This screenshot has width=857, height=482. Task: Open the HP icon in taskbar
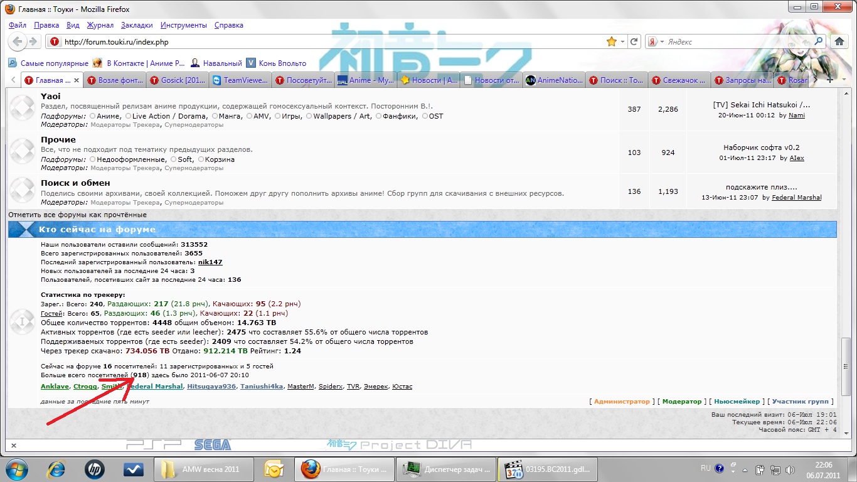(95, 469)
